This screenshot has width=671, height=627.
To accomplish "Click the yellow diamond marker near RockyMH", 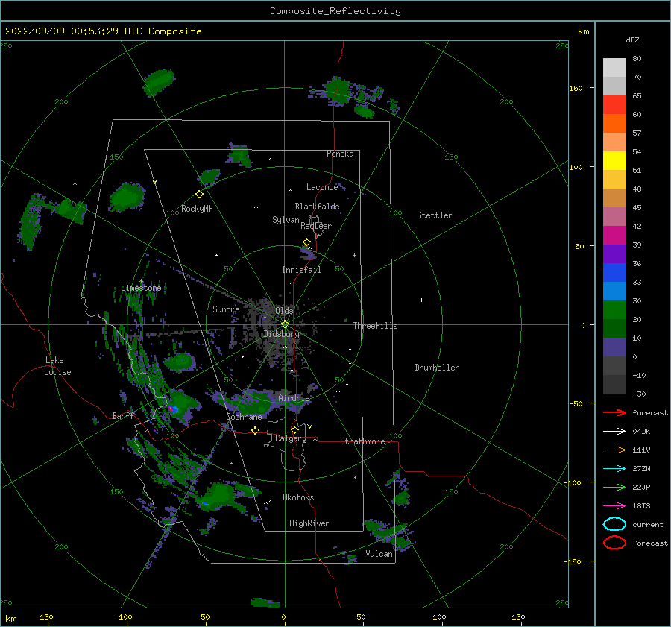I will coord(199,195).
